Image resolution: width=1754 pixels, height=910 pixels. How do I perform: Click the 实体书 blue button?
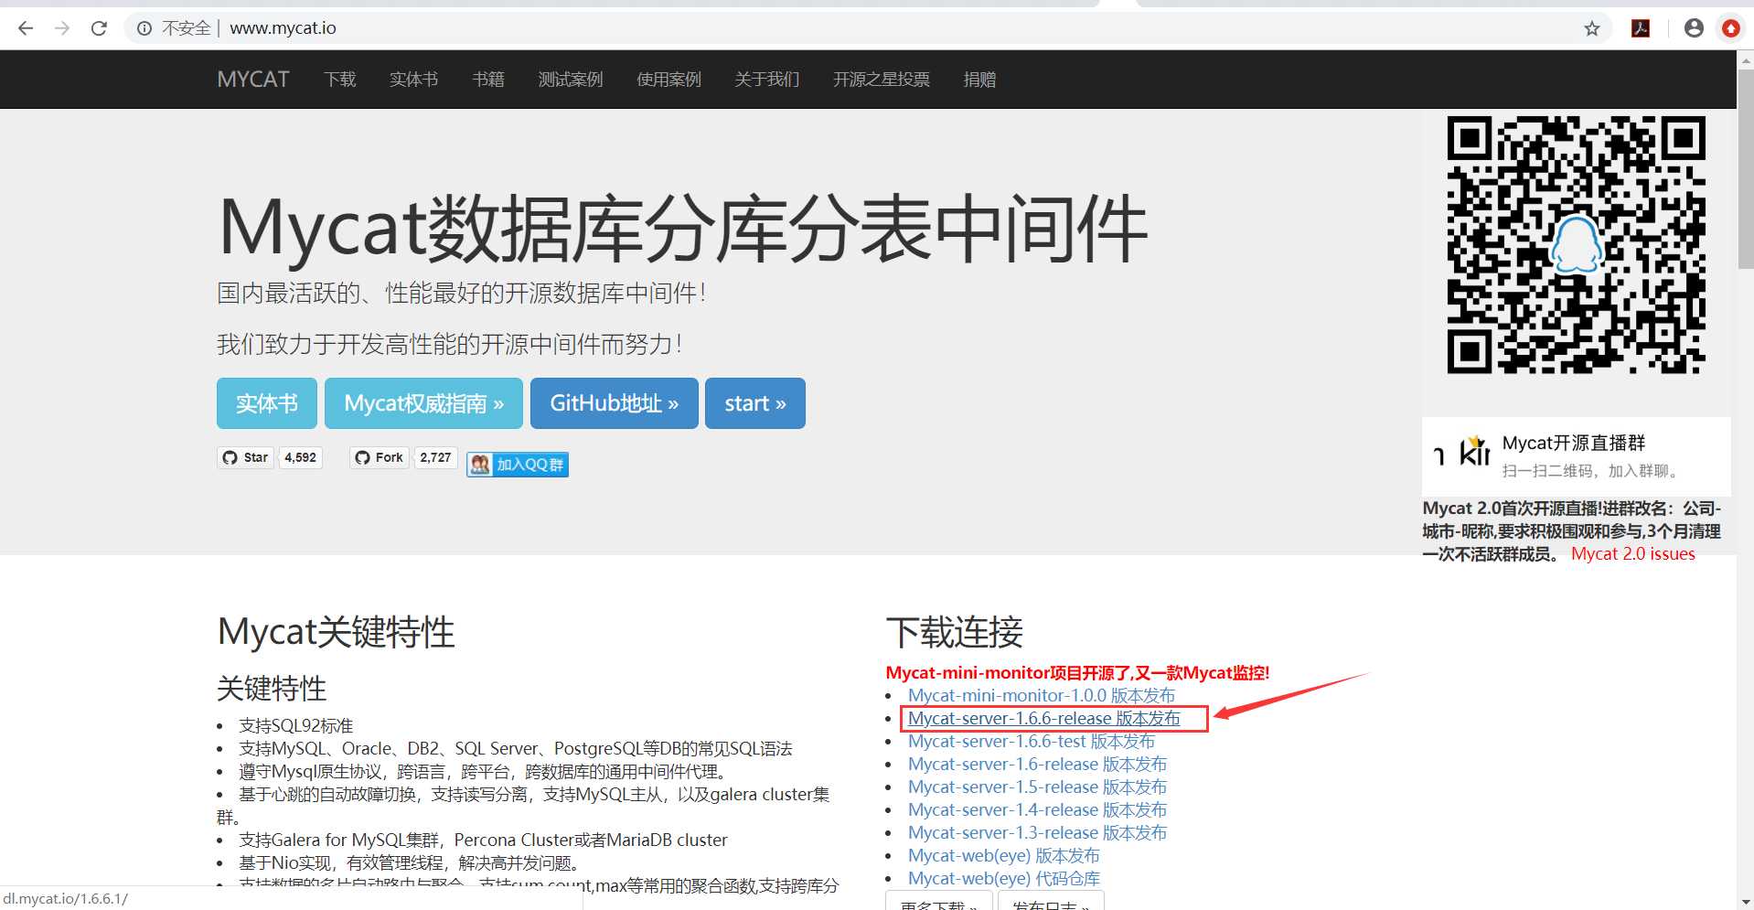[x=267, y=403]
